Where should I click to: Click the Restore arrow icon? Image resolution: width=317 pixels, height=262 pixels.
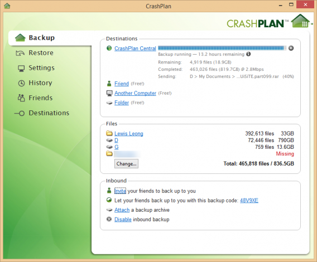coord(20,53)
